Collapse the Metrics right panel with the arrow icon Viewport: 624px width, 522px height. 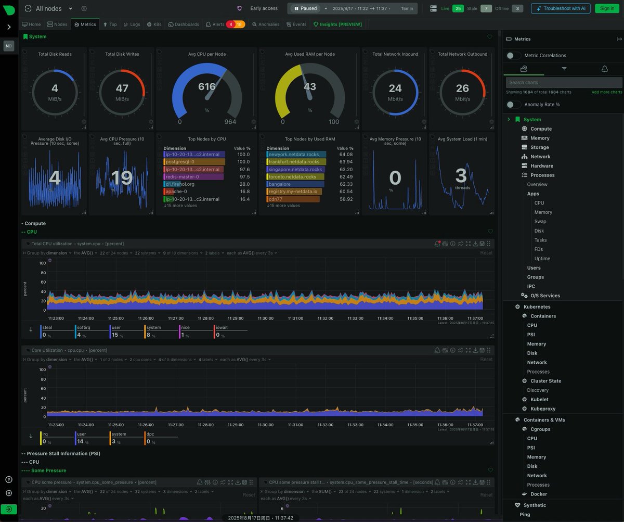[x=619, y=39]
